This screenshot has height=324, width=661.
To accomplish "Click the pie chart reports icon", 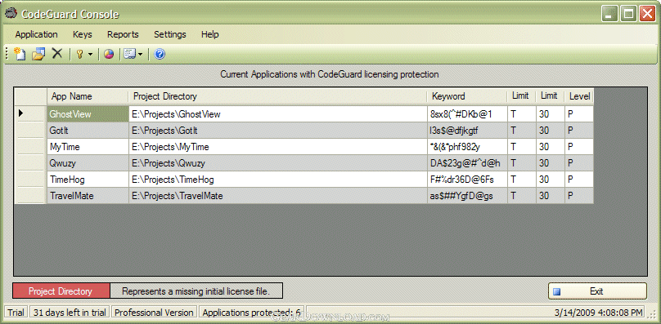I will point(109,54).
